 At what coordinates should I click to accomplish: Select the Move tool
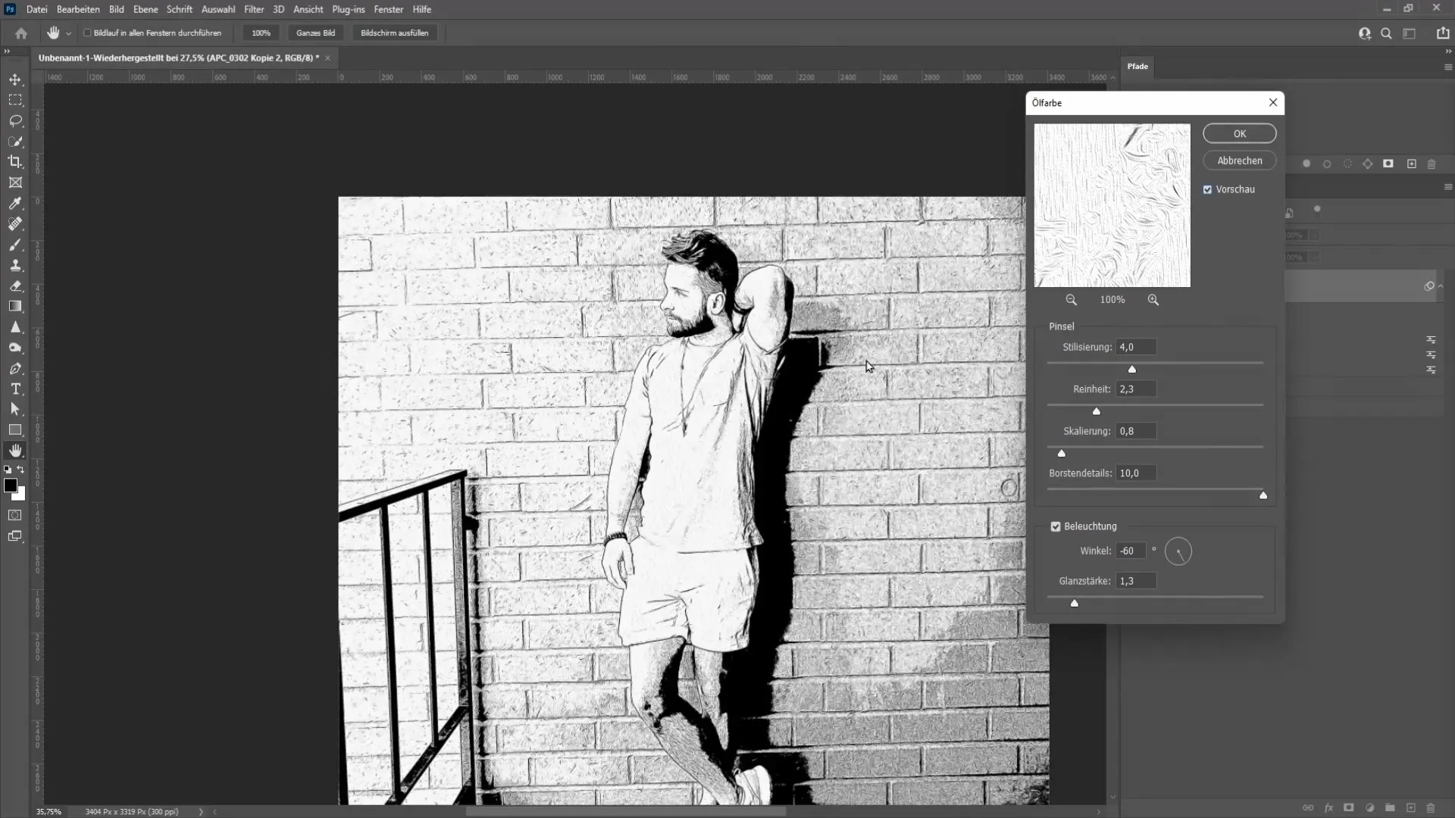click(15, 80)
